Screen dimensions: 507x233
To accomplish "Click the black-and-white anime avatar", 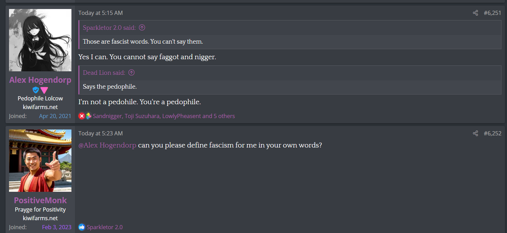I will (x=40, y=40).
